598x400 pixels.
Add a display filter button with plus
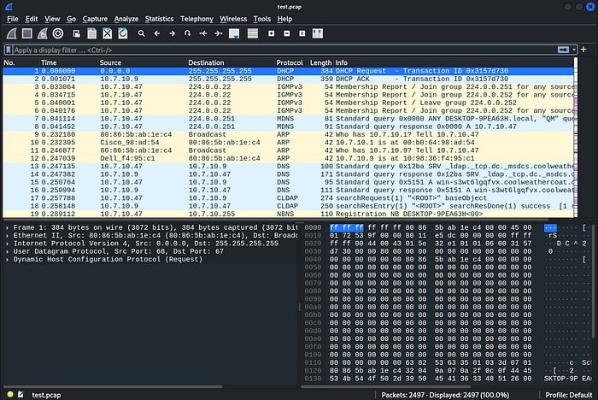point(583,50)
